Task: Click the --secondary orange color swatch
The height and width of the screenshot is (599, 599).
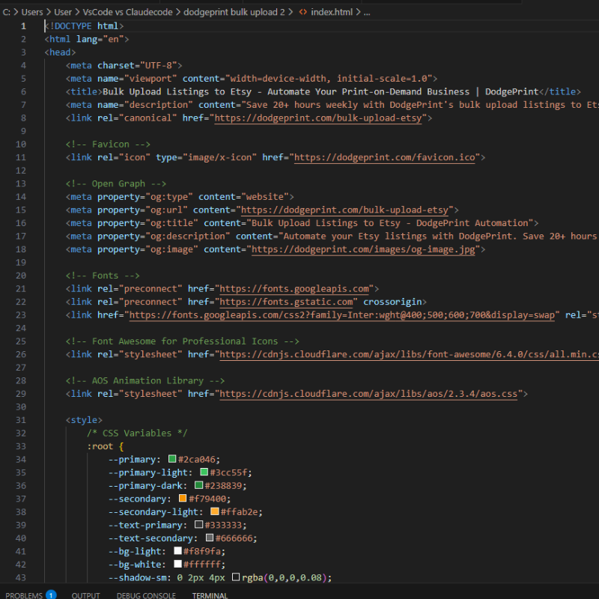Action: coord(183,499)
